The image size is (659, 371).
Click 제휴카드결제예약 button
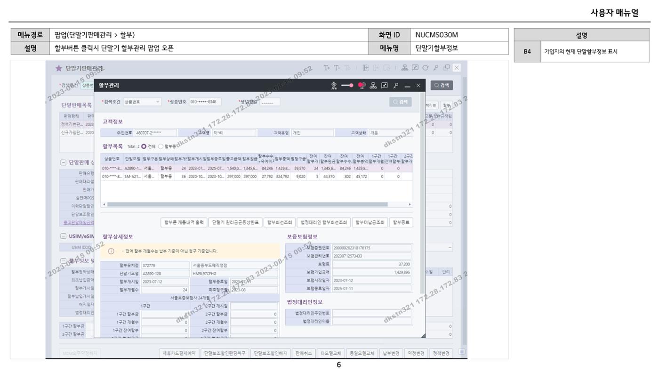[x=179, y=352]
